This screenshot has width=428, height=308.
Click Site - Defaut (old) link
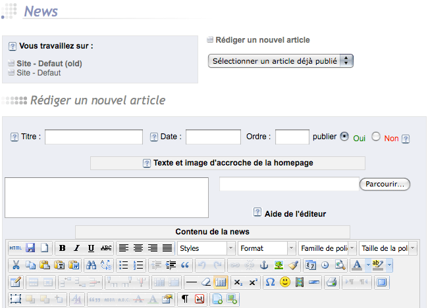tap(49, 64)
